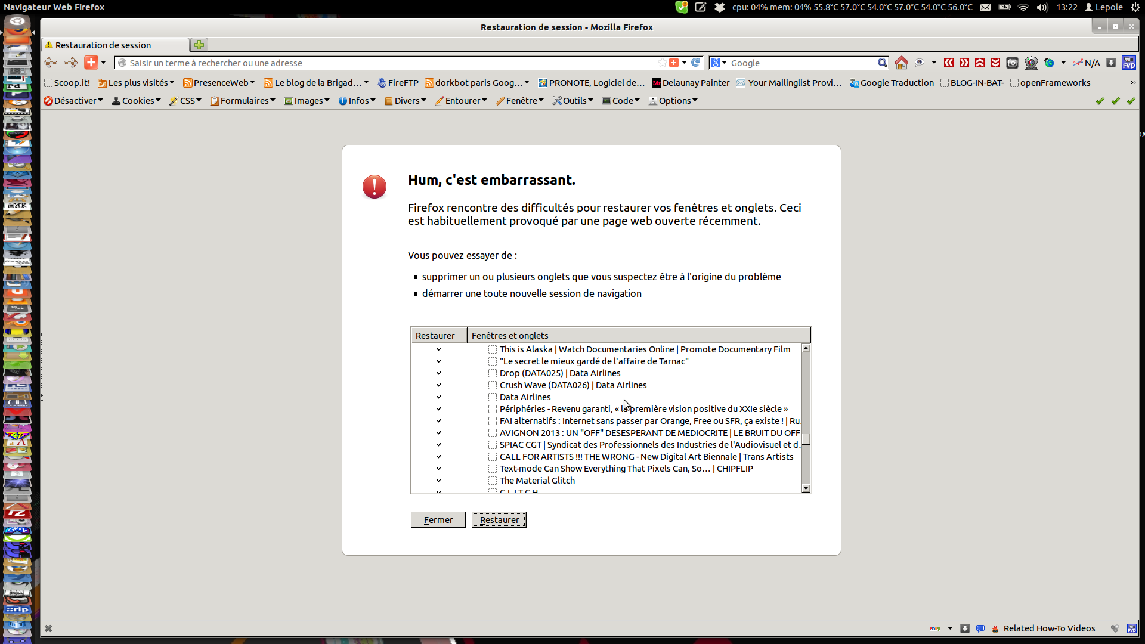Open a new tab with the plus button

pyautogui.click(x=199, y=45)
